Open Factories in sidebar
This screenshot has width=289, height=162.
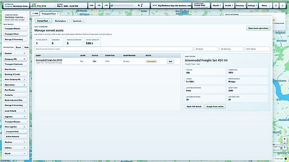(15, 95)
